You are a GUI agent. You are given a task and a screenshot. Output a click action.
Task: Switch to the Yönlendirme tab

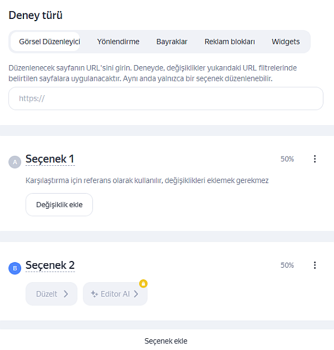tap(118, 42)
